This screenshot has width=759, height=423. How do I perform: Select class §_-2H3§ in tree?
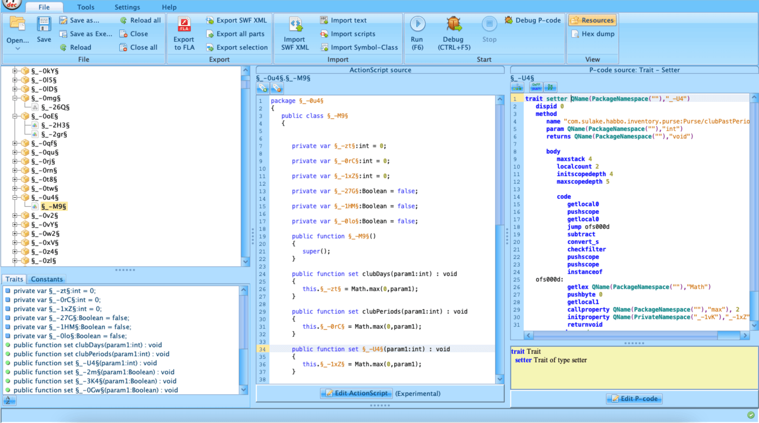55,125
